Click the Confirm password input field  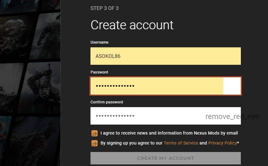tap(147, 116)
